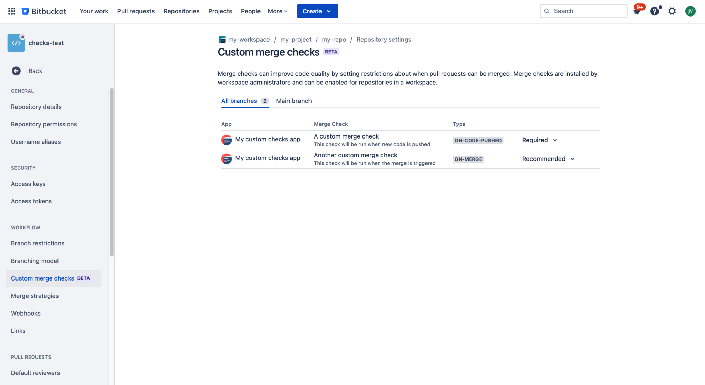The image size is (705, 385).
Task: Click the Merge Check column header
Action: [x=331, y=124]
